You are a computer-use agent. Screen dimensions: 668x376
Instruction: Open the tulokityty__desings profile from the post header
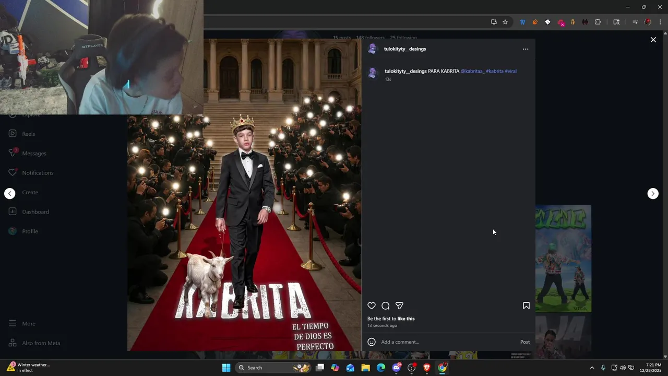(405, 49)
